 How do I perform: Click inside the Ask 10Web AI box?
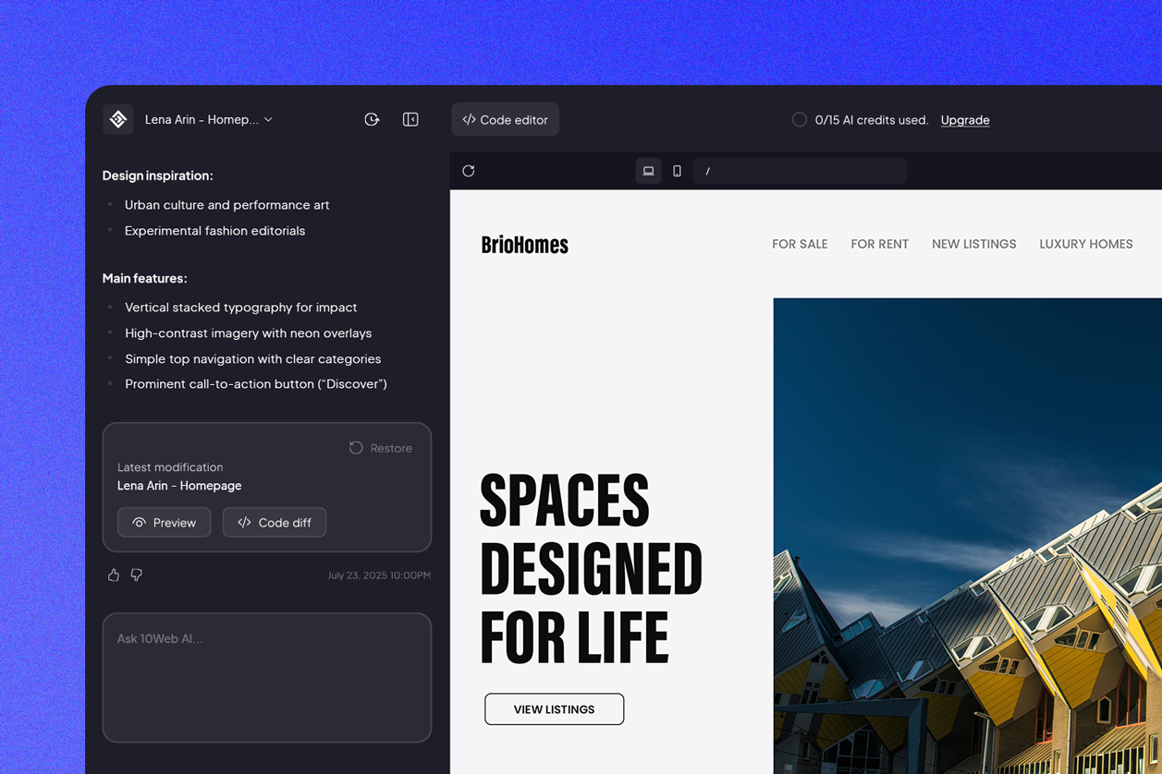266,677
